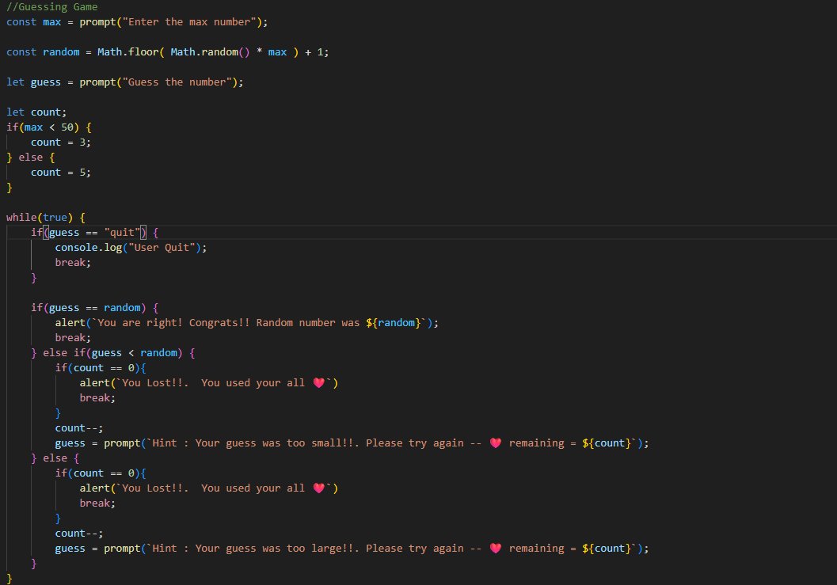The height and width of the screenshot is (585, 837).
Task: Select the "quit" string literal
Action: click(123, 232)
